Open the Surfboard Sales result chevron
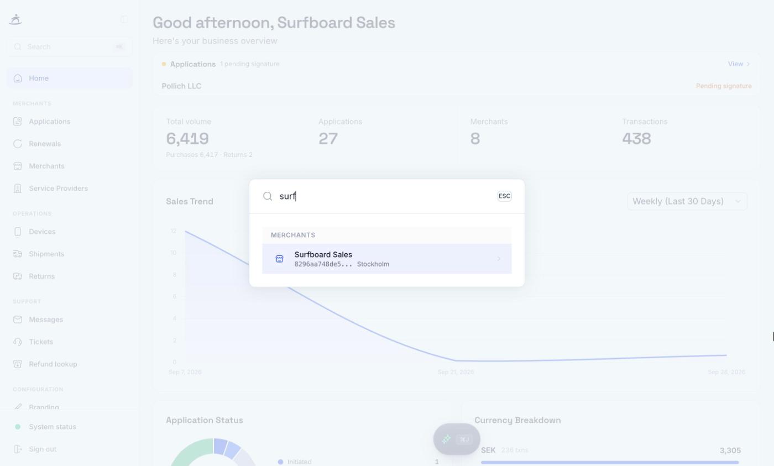The width and height of the screenshot is (774, 466). pyautogui.click(x=499, y=259)
